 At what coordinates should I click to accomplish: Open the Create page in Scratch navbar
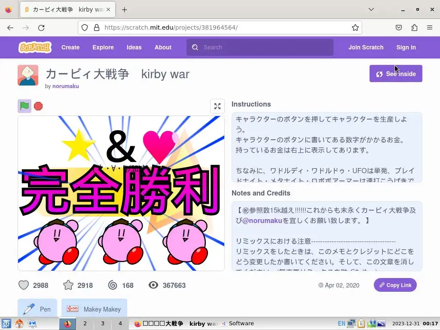[x=70, y=47]
